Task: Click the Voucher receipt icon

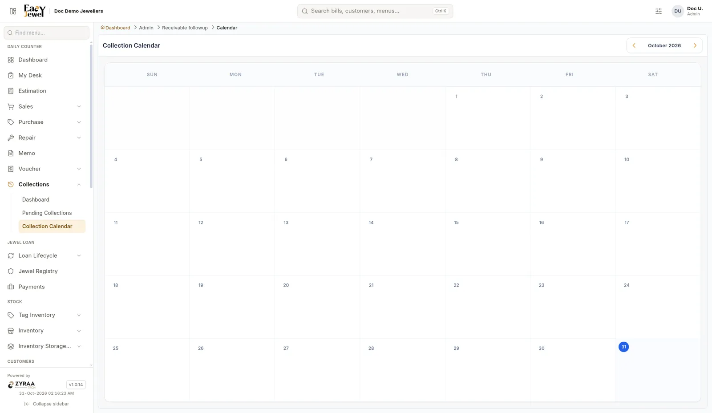Action: point(11,169)
